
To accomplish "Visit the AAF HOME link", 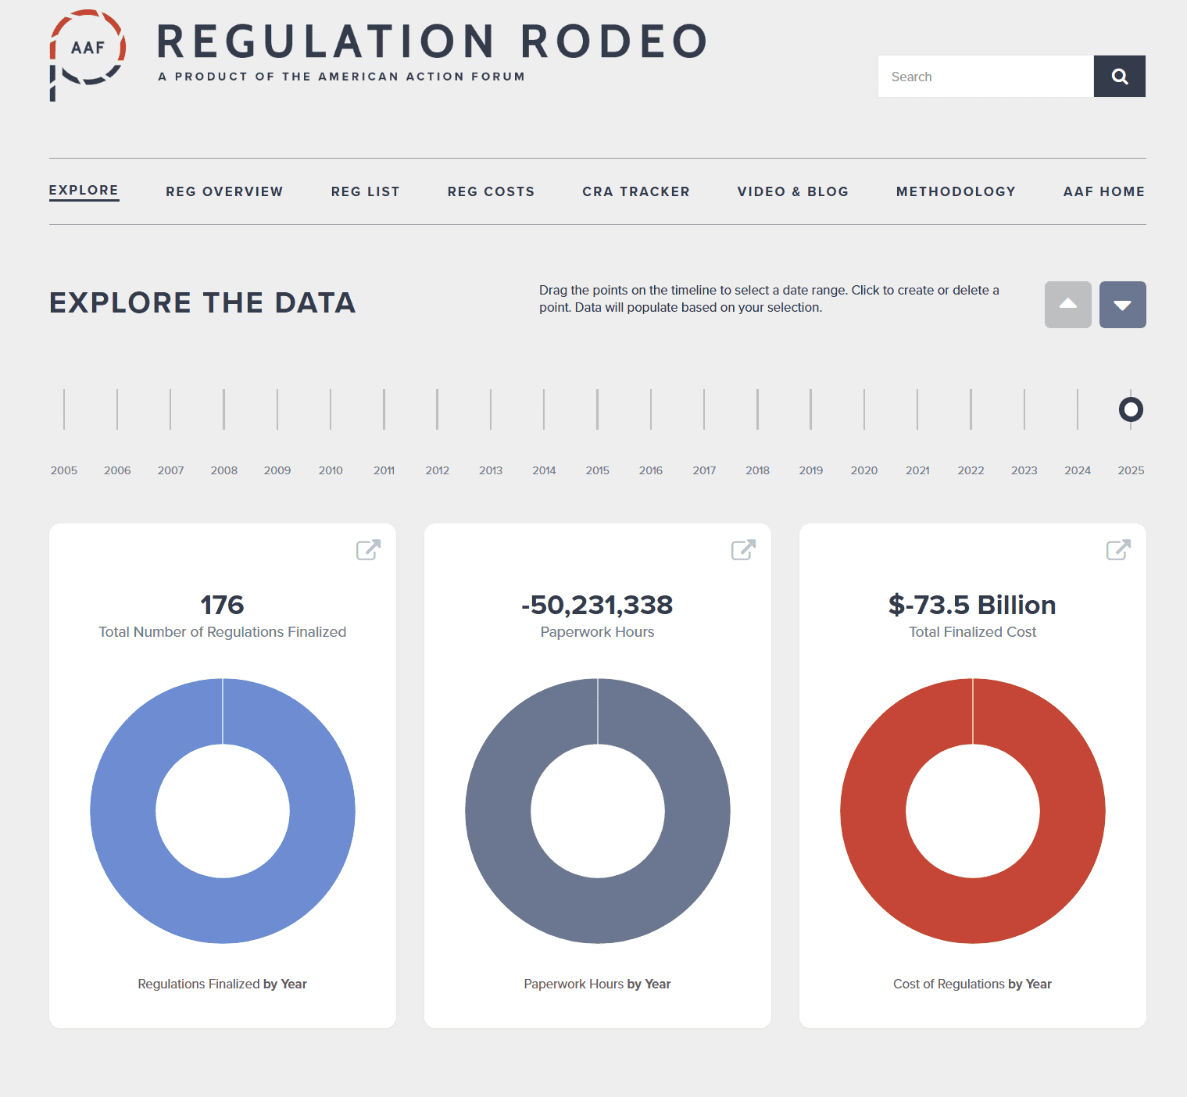I will pyautogui.click(x=1103, y=192).
